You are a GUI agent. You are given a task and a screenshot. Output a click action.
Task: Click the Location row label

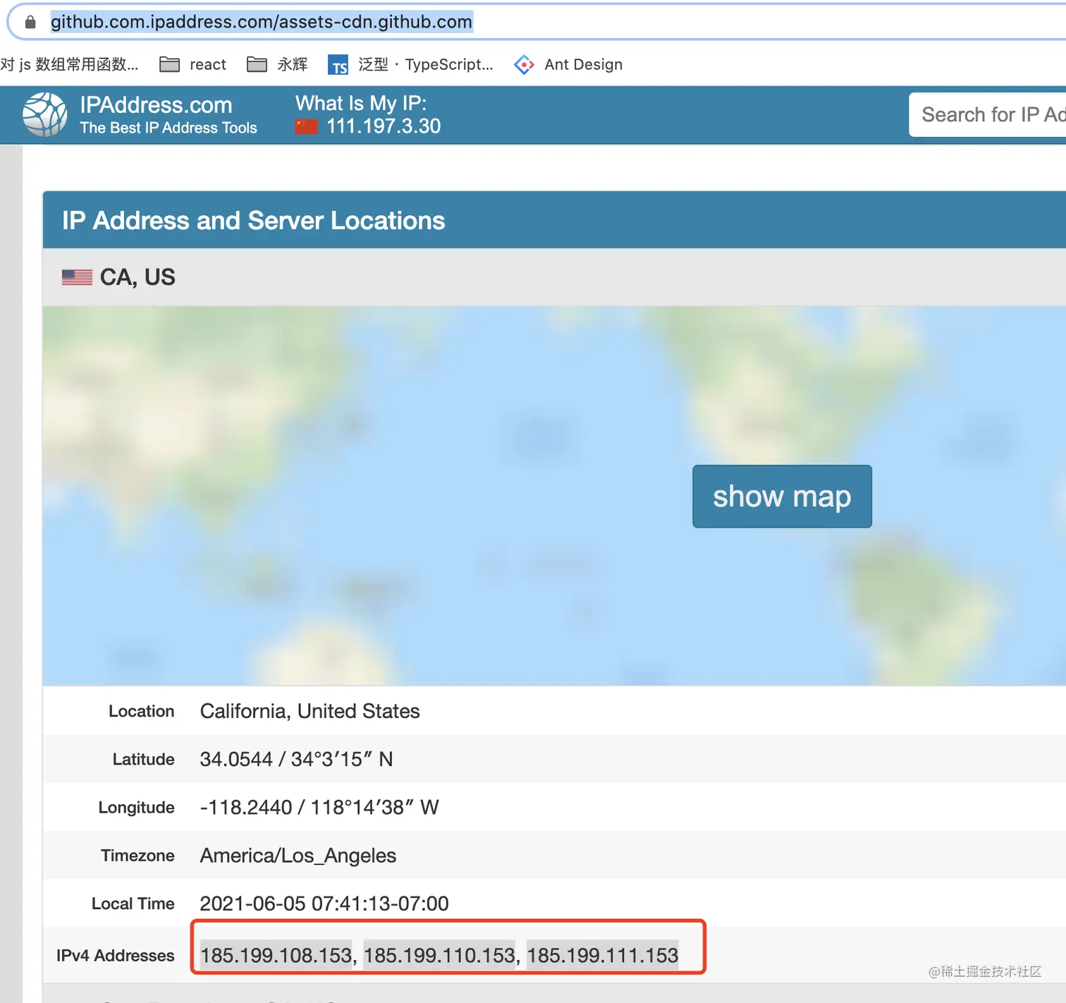pyautogui.click(x=142, y=711)
